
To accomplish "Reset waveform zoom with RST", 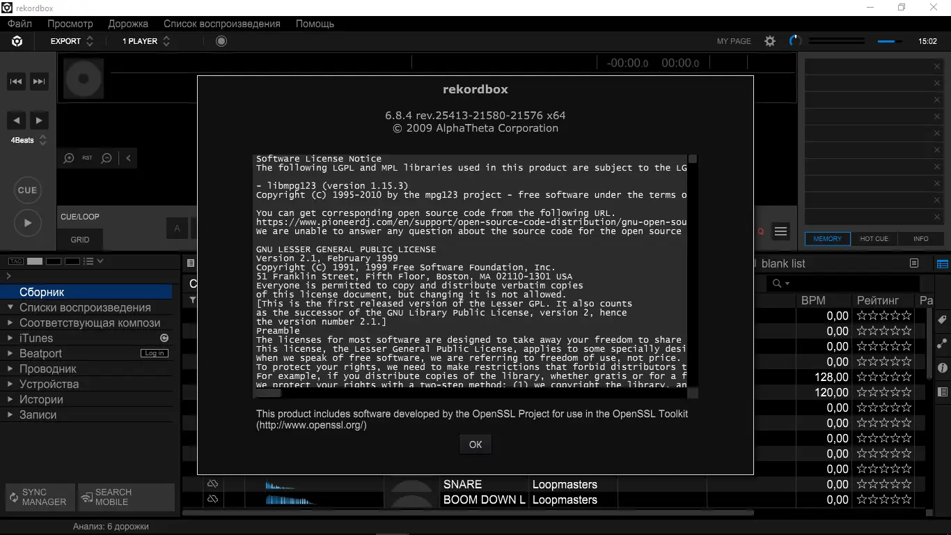I will tap(87, 158).
